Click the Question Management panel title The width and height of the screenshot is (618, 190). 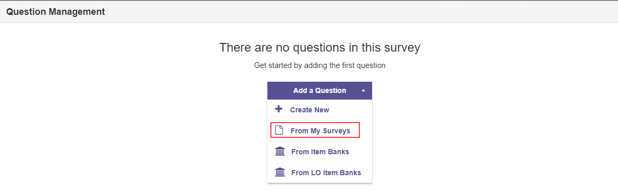[x=56, y=12]
